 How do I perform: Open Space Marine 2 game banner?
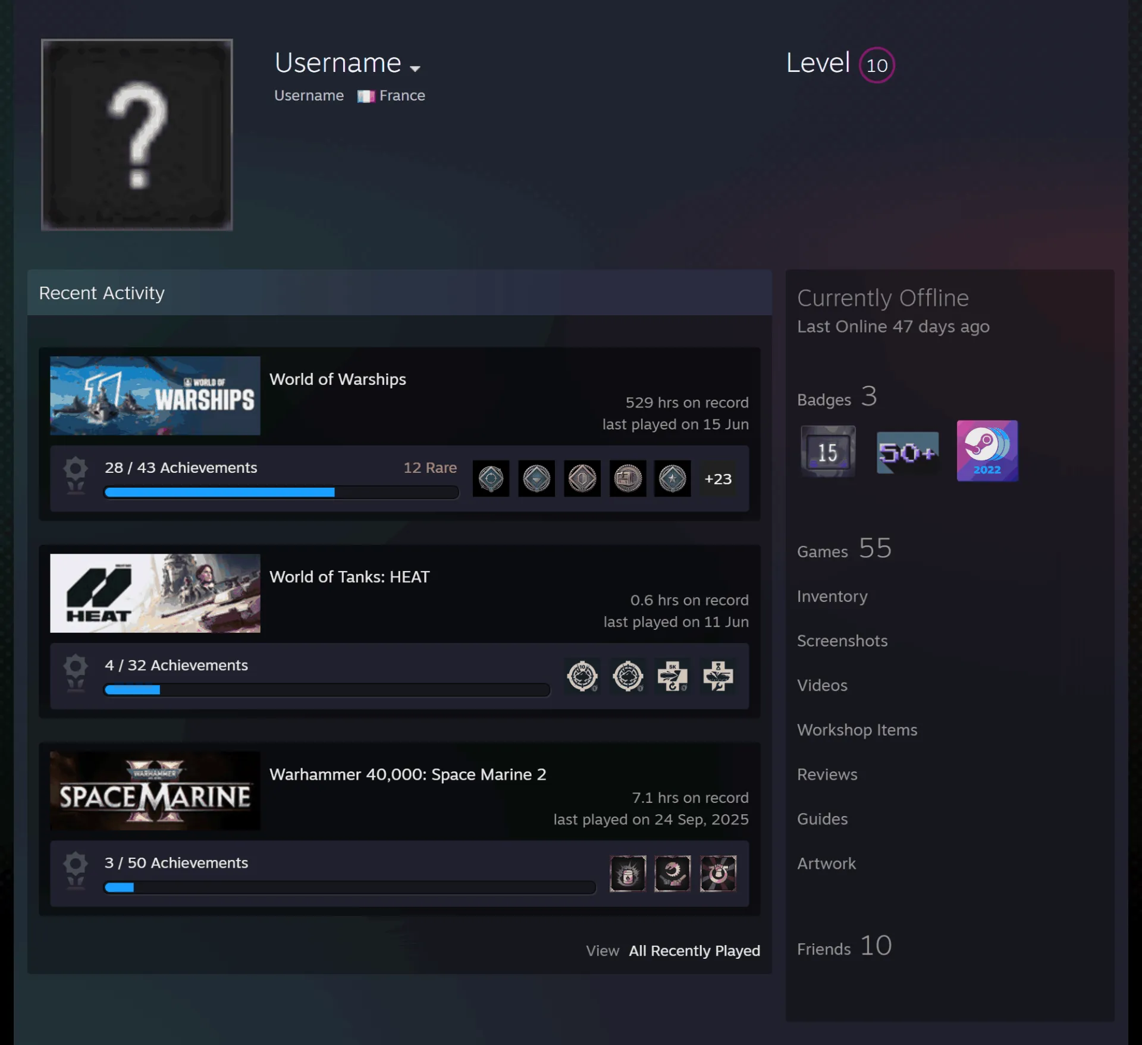(x=155, y=790)
